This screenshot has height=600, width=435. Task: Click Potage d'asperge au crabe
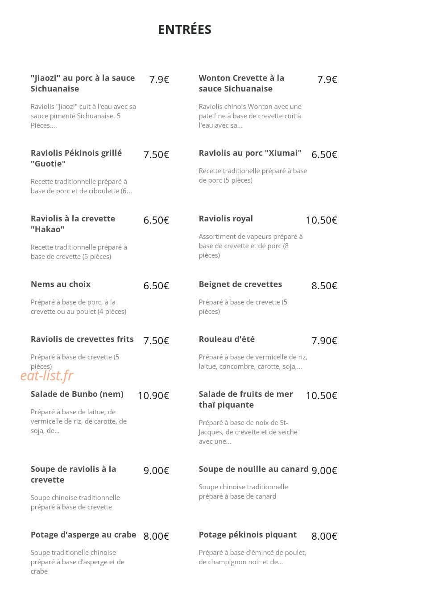coord(83,534)
